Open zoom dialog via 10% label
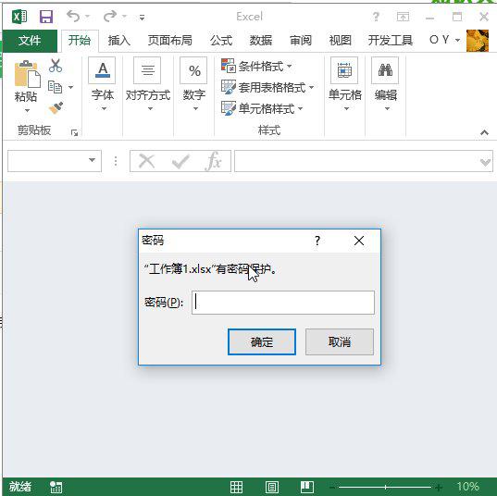The height and width of the screenshot is (496, 497). coord(467,487)
